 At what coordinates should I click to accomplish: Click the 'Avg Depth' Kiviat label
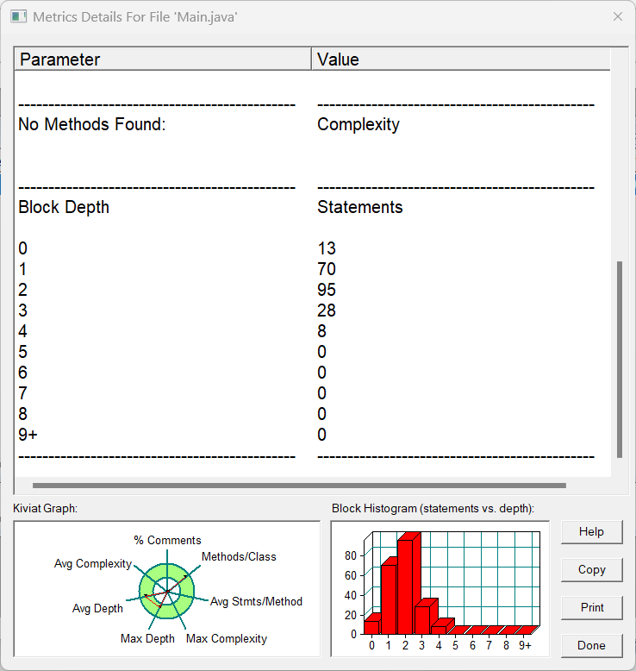point(97,609)
